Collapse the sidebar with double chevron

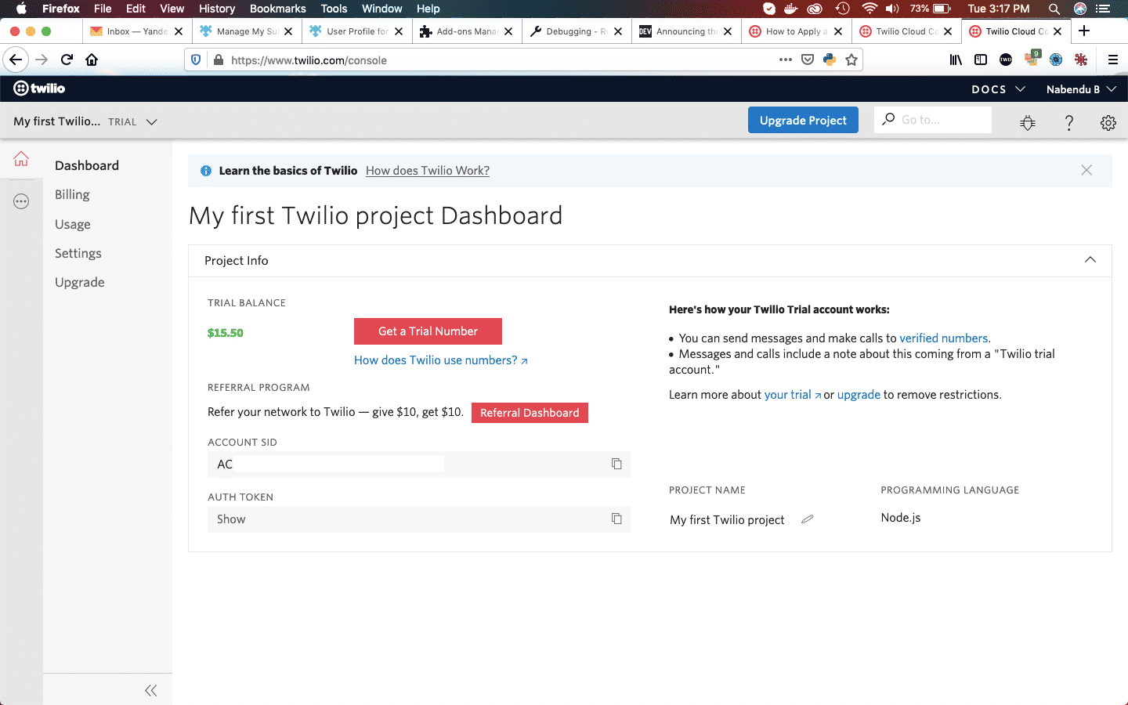pos(151,690)
